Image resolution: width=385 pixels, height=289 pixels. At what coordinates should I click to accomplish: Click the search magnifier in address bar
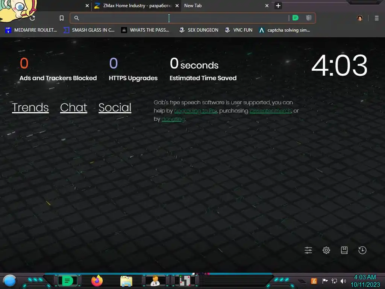click(x=77, y=18)
